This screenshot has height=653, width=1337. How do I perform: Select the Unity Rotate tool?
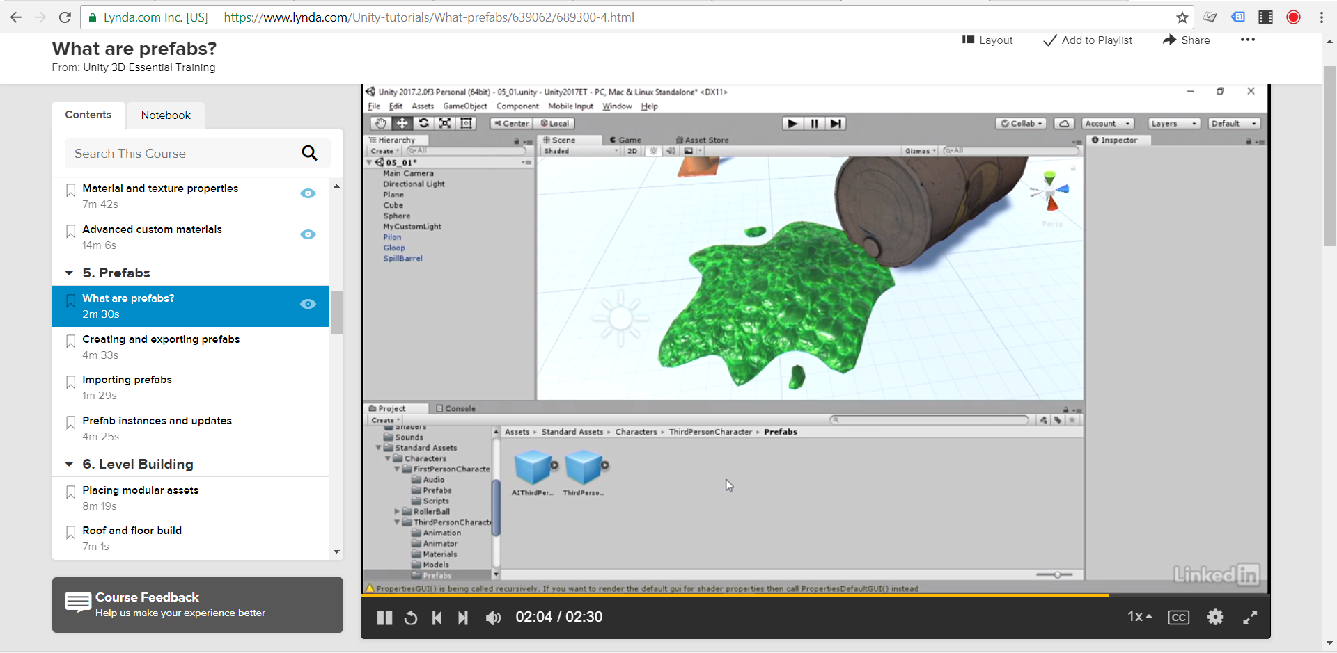pyautogui.click(x=423, y=123)
